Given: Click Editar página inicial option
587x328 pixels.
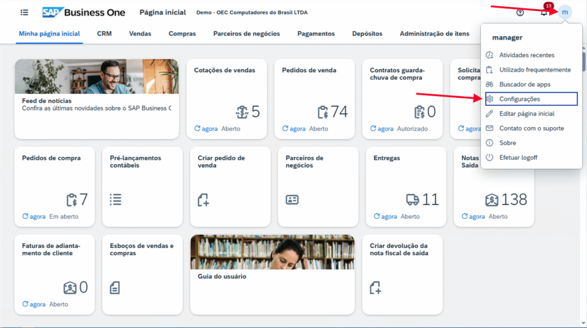Looking at the screenshot, I should (x=527, y=114).
